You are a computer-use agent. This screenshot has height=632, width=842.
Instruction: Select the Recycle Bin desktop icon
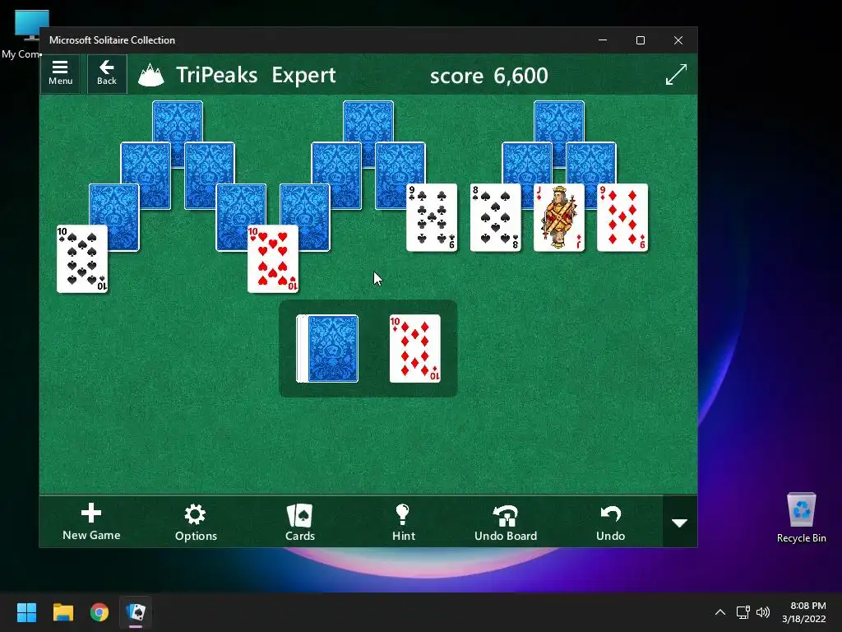pyautogui.click(x=801, y=518)
